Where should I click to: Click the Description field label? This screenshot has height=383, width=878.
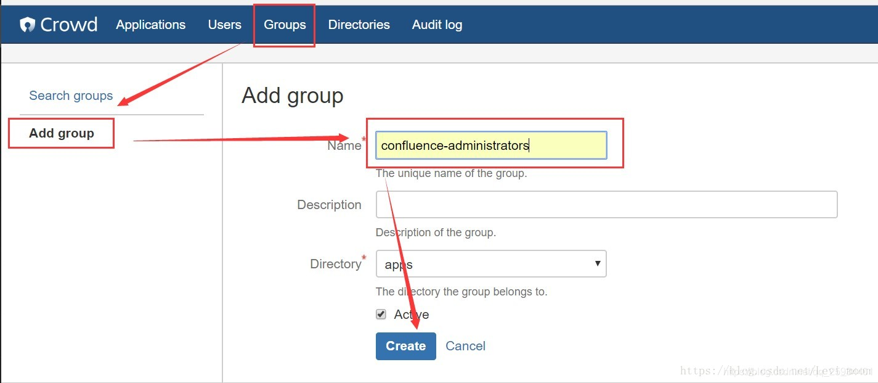point(329,205)
